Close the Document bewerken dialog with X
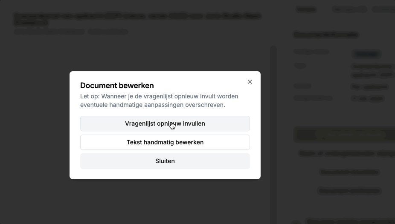The height and width of the screenshot is (224, 395). coord(250,82)
